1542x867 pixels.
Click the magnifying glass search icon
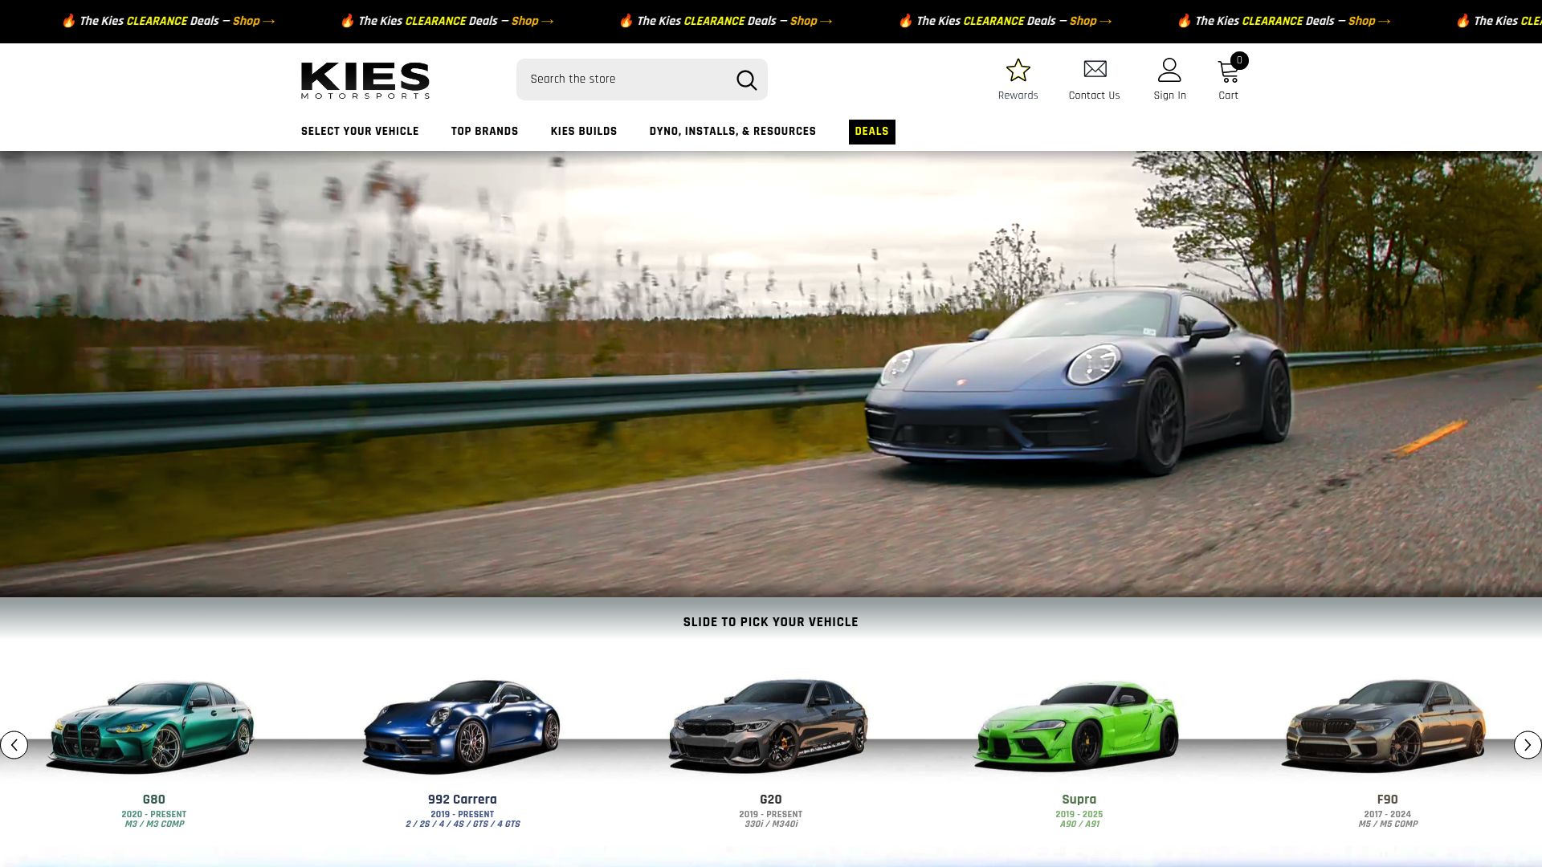(x=746, y=79)
